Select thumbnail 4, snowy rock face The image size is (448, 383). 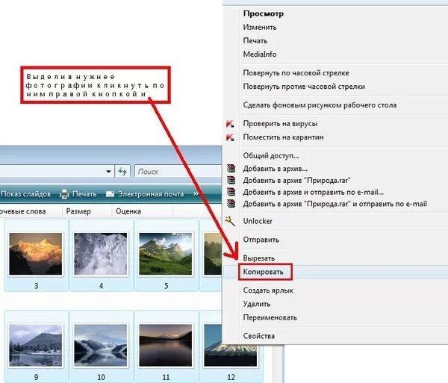(x=101, y=254)
